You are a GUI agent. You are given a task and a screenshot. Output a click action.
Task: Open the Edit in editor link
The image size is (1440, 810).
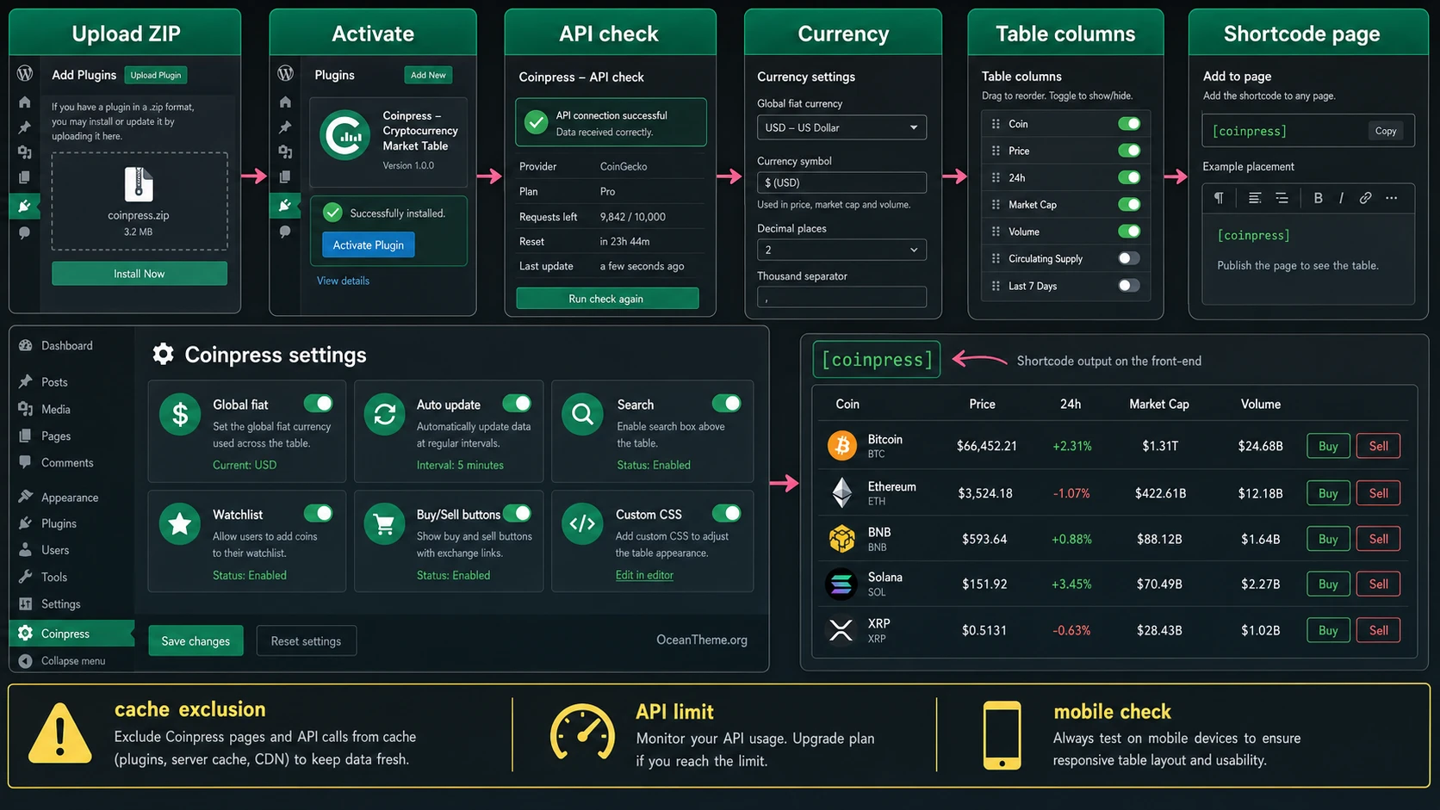tap(644, 575)
